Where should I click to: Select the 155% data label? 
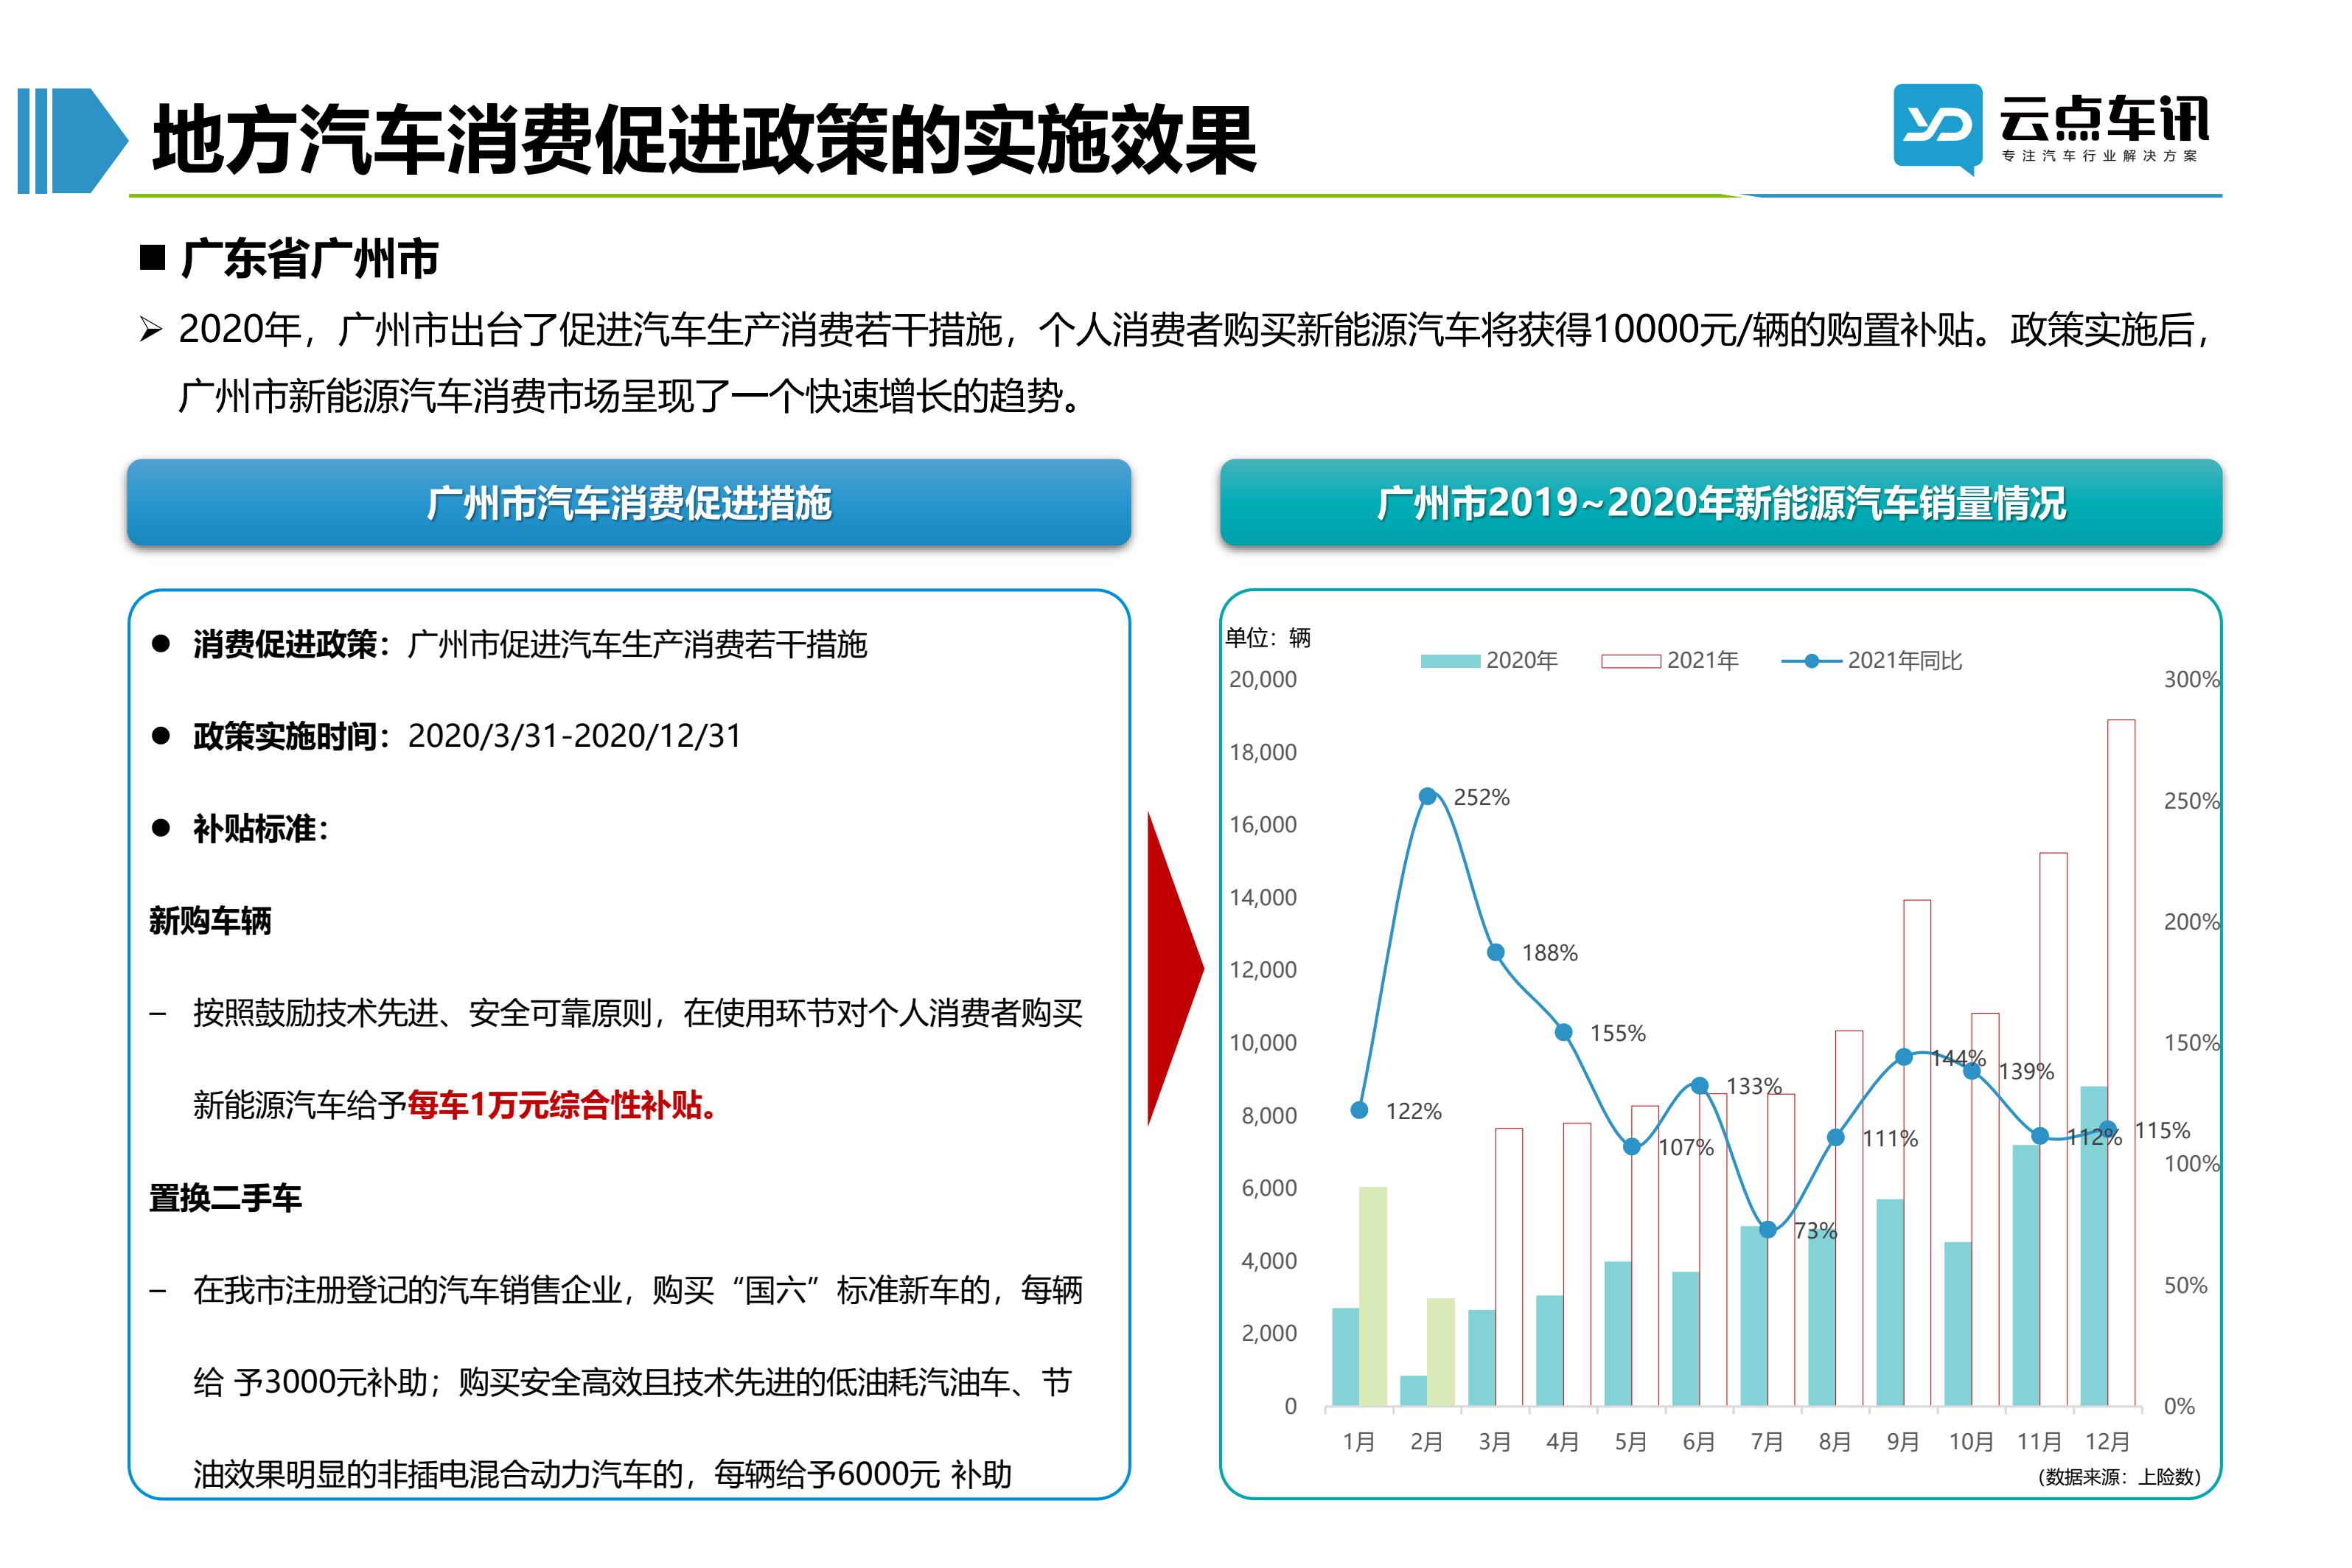1617,1033
